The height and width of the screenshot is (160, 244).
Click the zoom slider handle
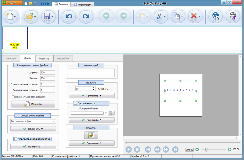pos(206,150)
